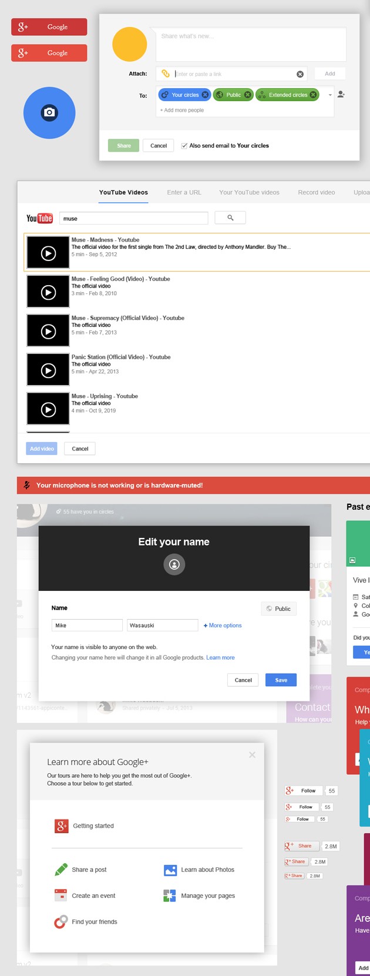Play the Panic Station video thumbnail
The height and width of the screenshot is (976, 370).
[x=48, y=370]
